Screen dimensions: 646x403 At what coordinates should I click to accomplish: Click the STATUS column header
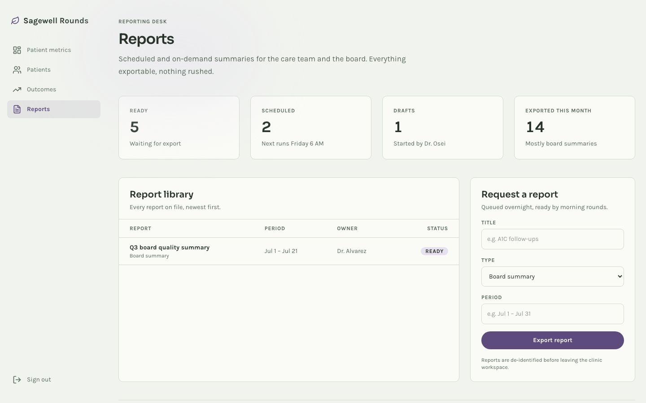pos(437,228)
